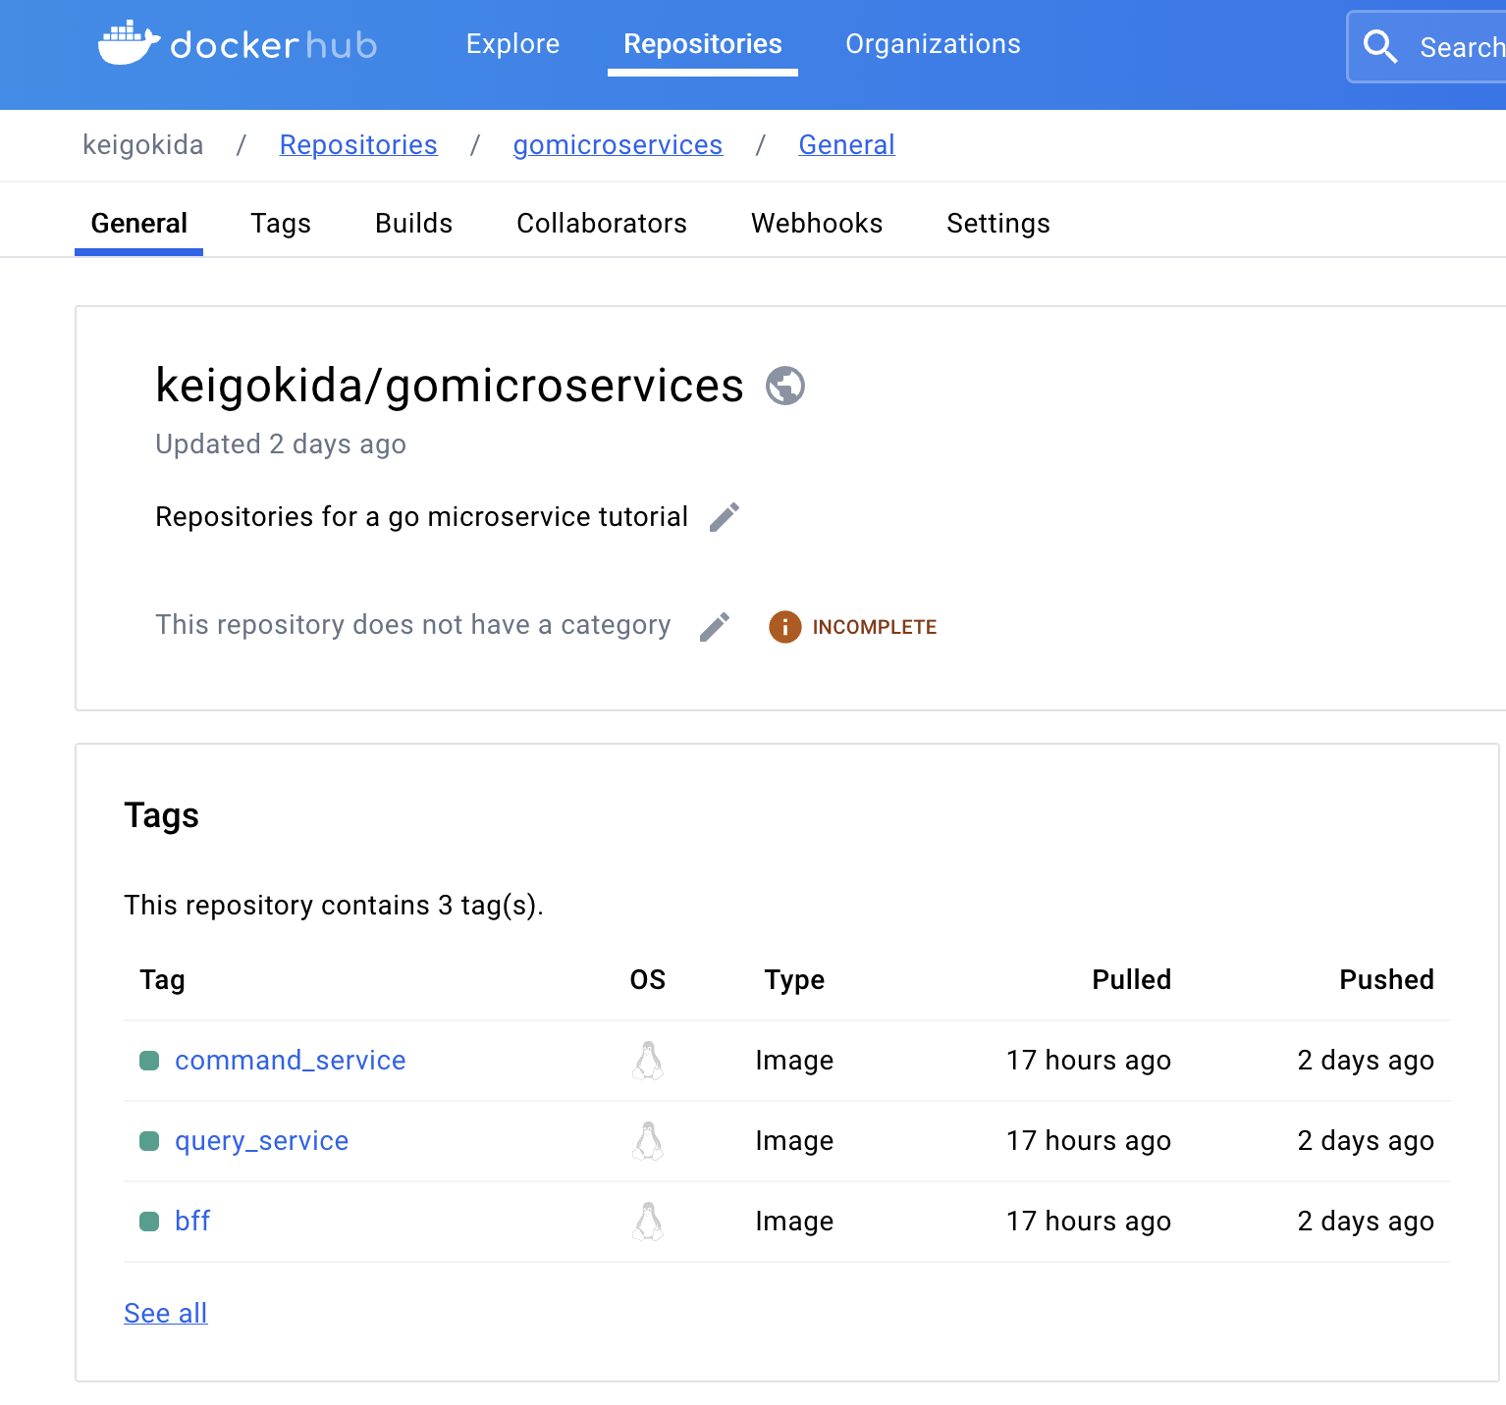Click 'This repository contains 3 tag(s).' text

pyautogui.click(x=334, y=906)
